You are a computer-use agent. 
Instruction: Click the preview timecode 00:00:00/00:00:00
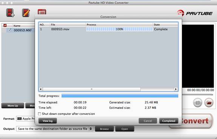(x=200, y=90)
